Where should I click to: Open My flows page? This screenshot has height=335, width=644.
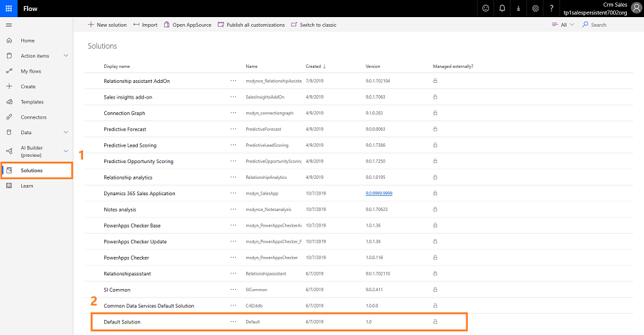[x=31, y=71]
